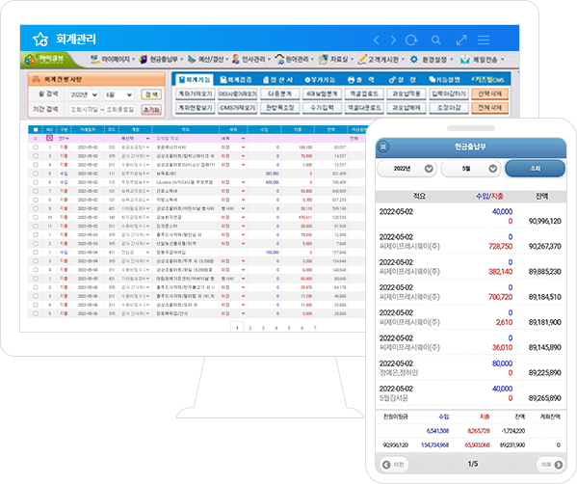Viewport: 577px width, 484px height.
Task: Open the 세목 filter dropdown in the pink row
Action: coord(233,139)
